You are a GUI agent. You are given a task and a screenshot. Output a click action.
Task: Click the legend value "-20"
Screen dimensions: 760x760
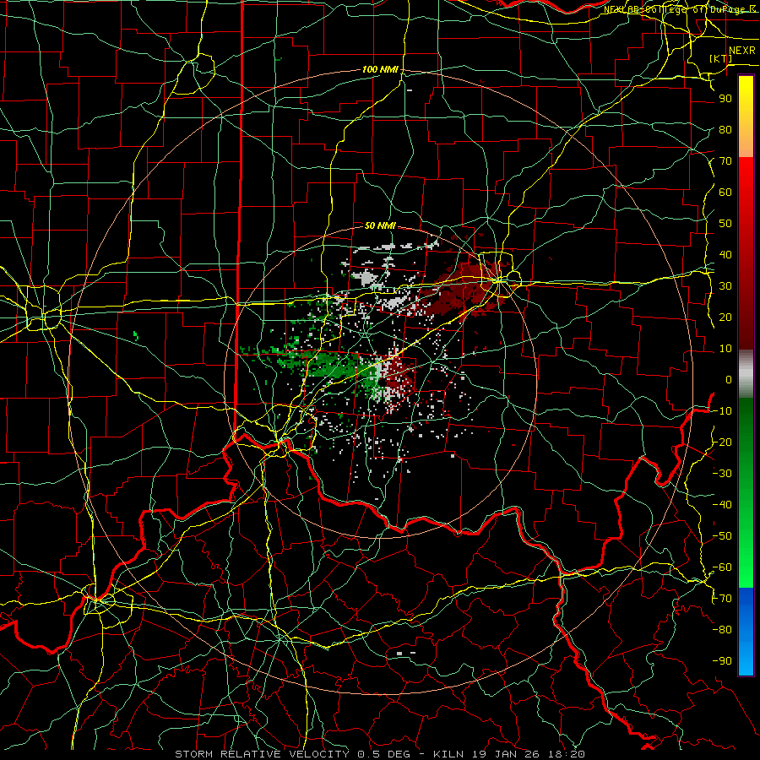pos(722,442)
